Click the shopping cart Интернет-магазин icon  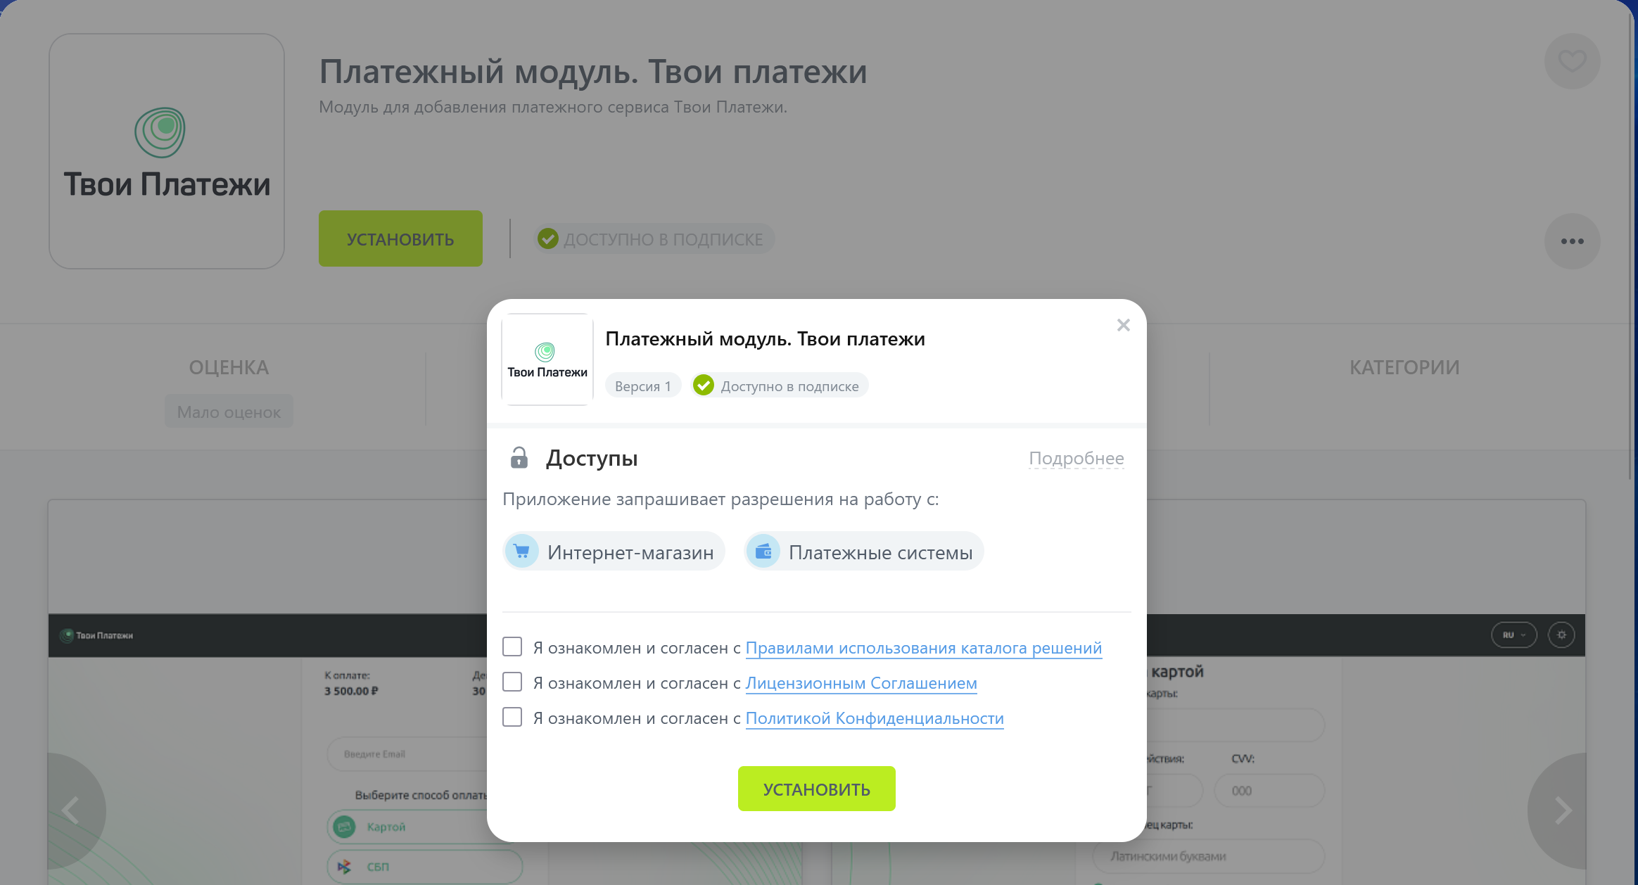click(x=522, y=552)
